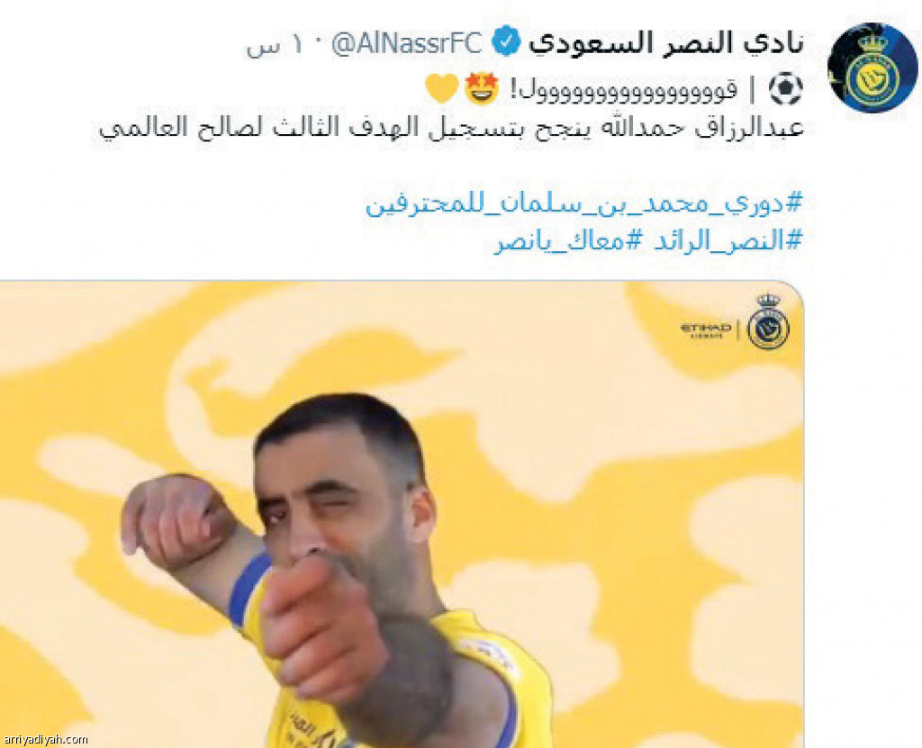Click the blue verified badge
922x748 pixels.
pos(506,42)
